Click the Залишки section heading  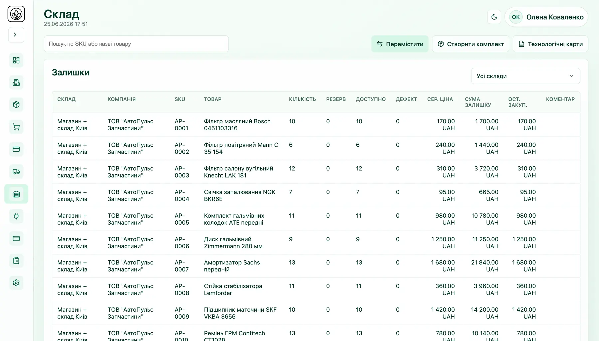71,72
